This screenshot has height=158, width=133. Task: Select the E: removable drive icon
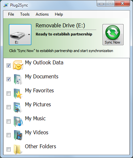pos(18,35)
